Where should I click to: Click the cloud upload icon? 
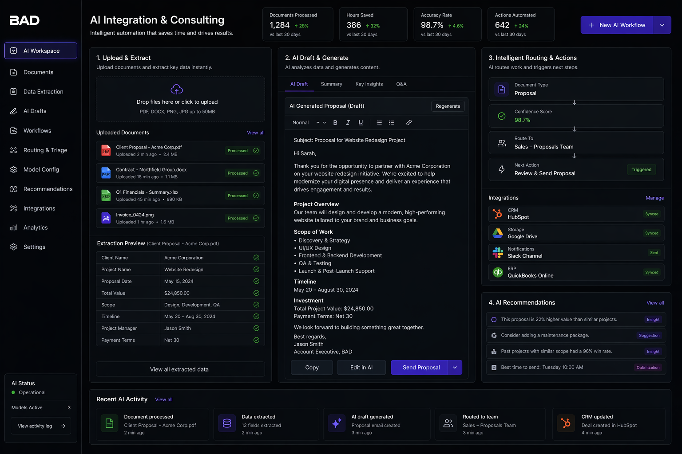point(177,89)
